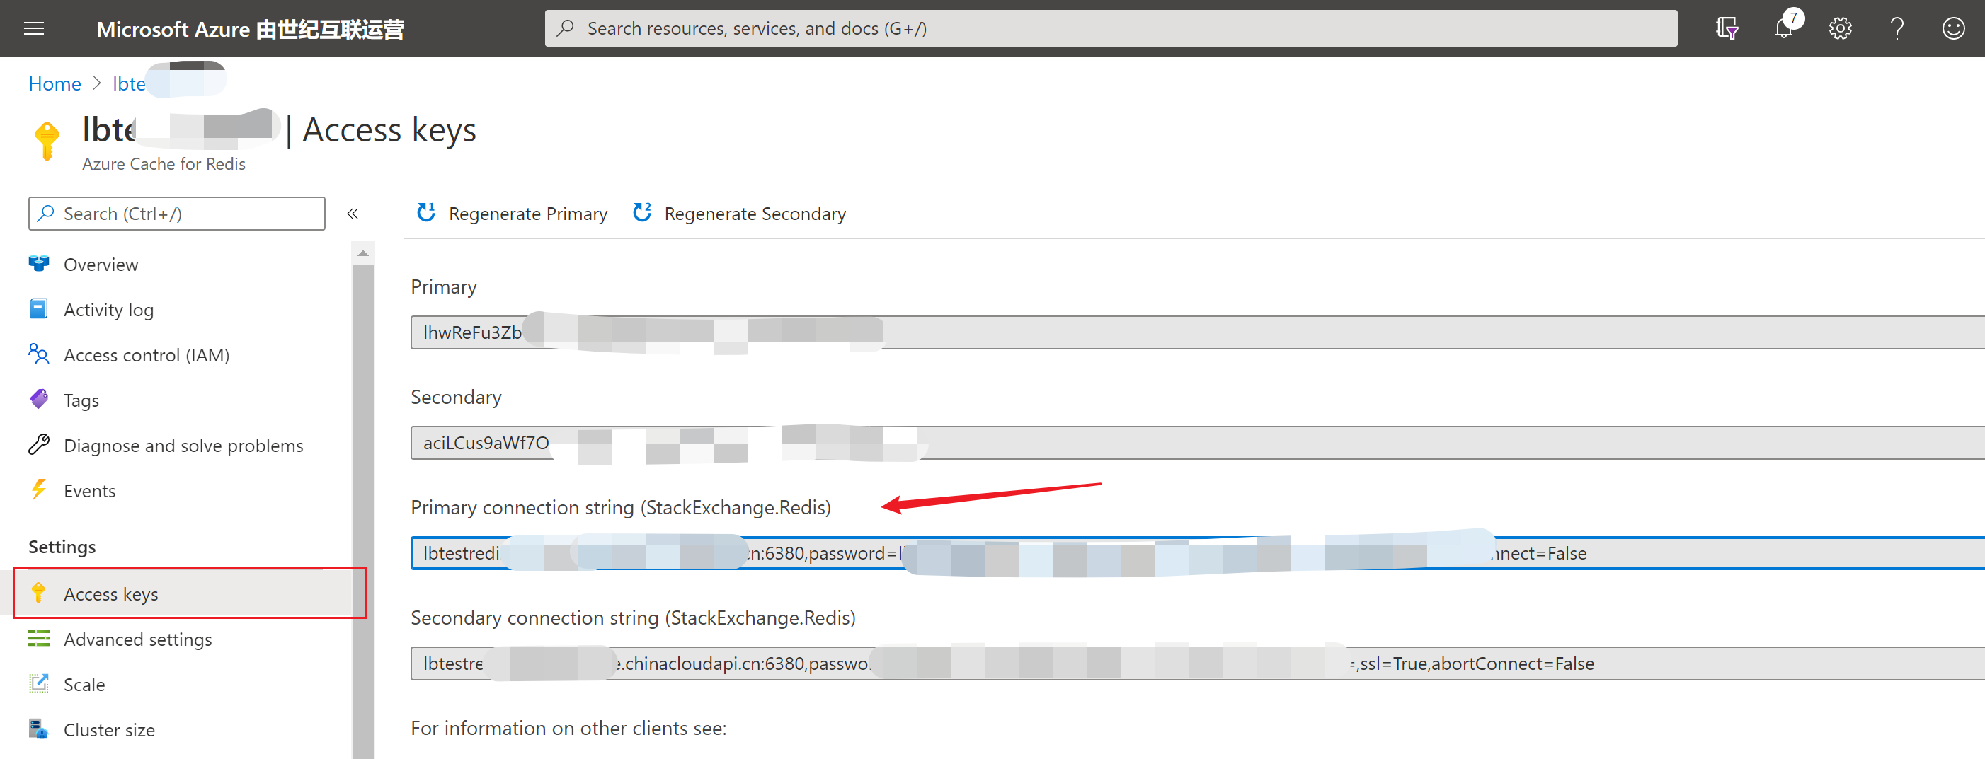Collapse the left sidebar menu

coord(352,213)
